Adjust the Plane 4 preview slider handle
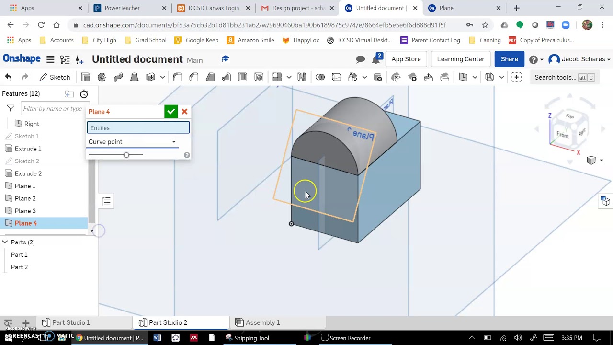 (126, 155)
